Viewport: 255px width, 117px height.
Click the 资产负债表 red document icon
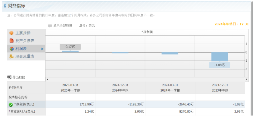coord(11,40)
